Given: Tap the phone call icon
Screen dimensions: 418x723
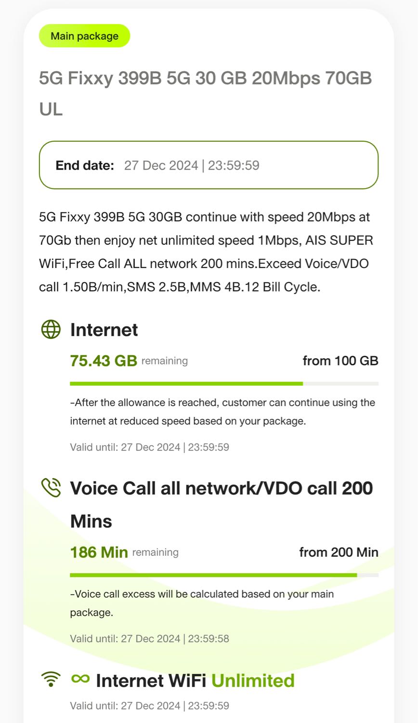Looking at the screenshot, I should [51, 487].
